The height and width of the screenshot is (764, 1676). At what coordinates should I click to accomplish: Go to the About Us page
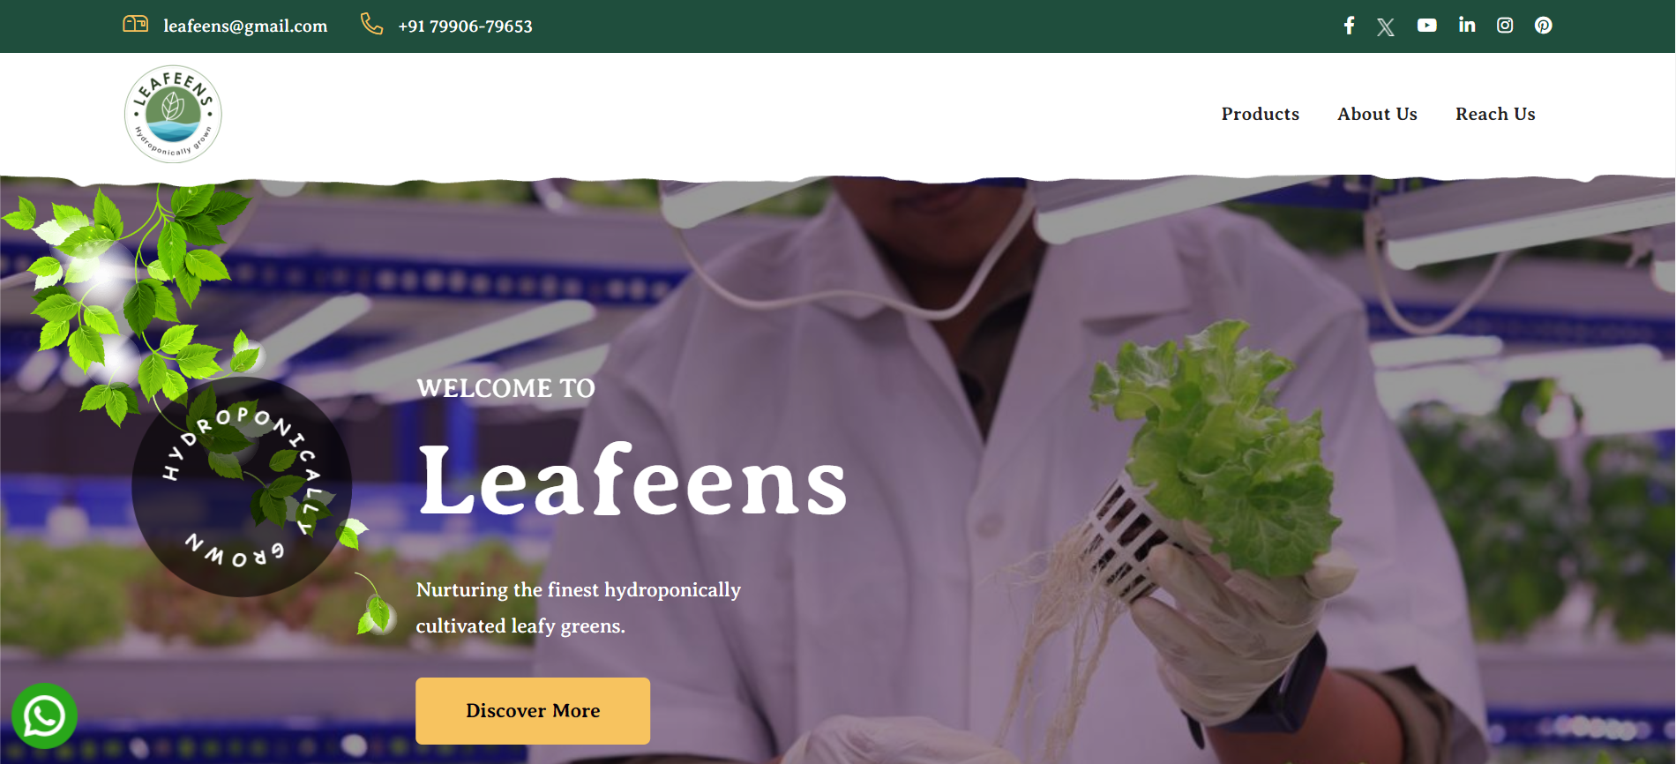(1377, 114)
